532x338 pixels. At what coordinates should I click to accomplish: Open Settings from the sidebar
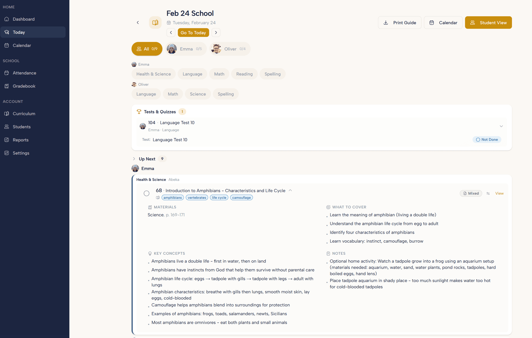pyautogui.click(x=21, y=153)
